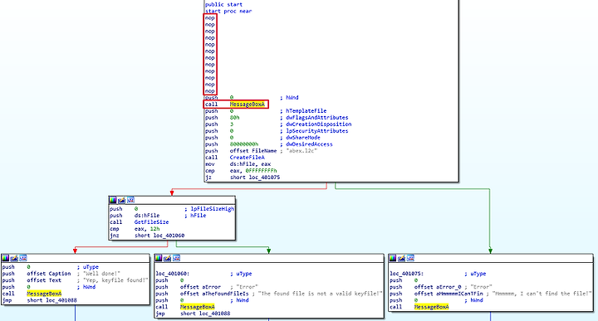This screenshot has width=598, height=321.
Task: Click 'offset aError' operand
Action: click(x=200, y=287)
